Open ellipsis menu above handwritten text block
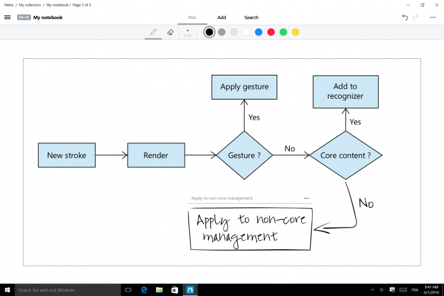This screenshot has width=444, height=296. coord(306,198)
